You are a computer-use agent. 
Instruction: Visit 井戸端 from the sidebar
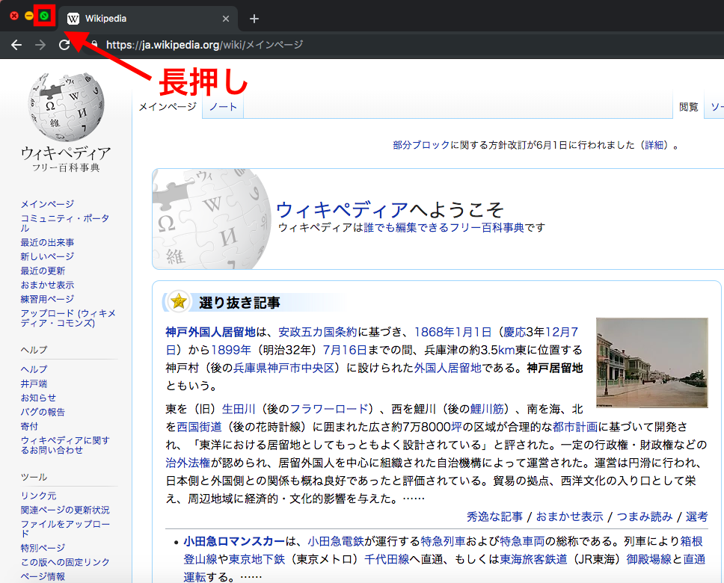click(34, 383)
